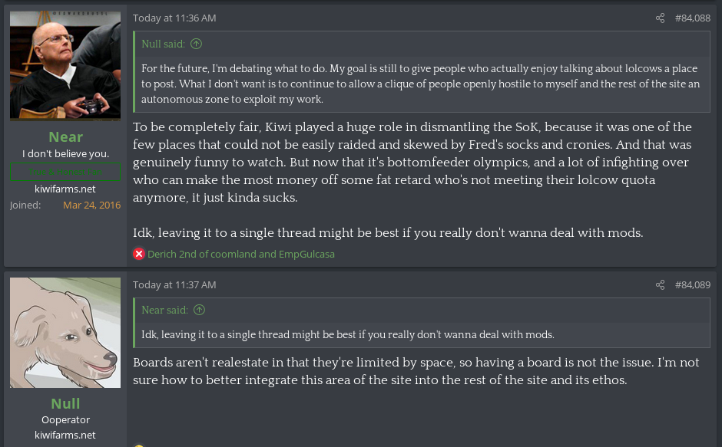Viewport: 722px width, 447px height.
Task: Click the "Near said:" quote header
Action: (x=165, y=311)
